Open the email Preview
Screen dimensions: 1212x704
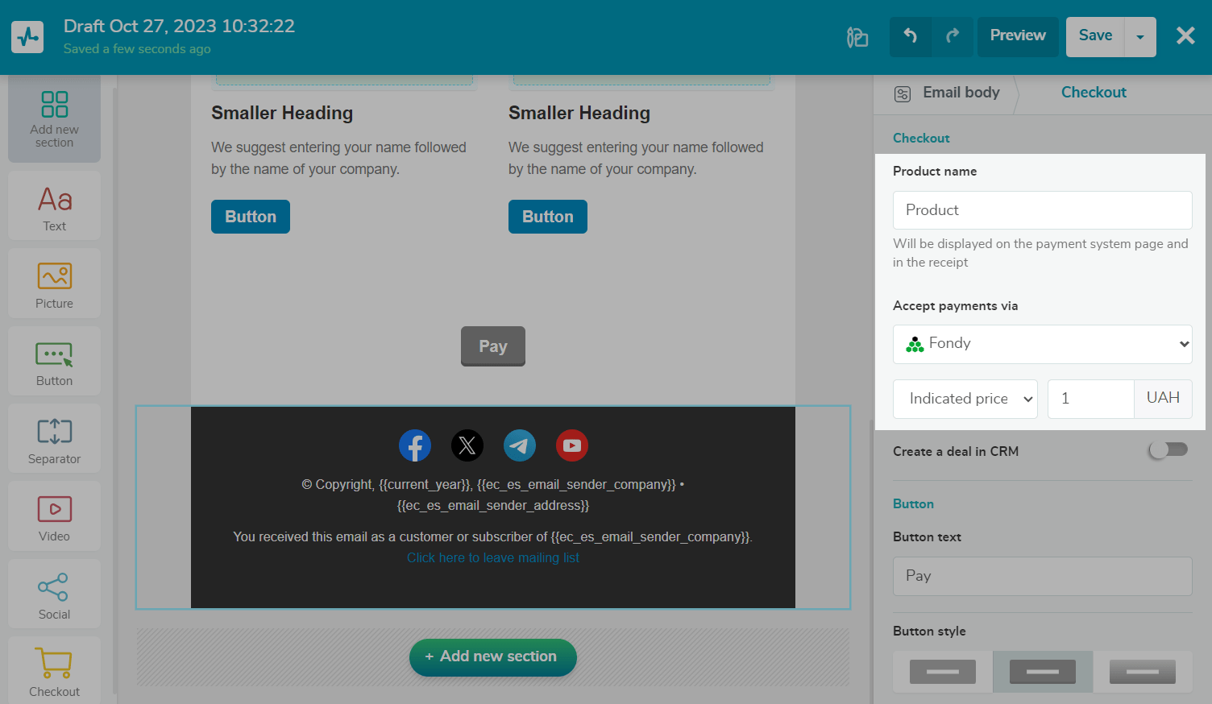(1018, 36)
